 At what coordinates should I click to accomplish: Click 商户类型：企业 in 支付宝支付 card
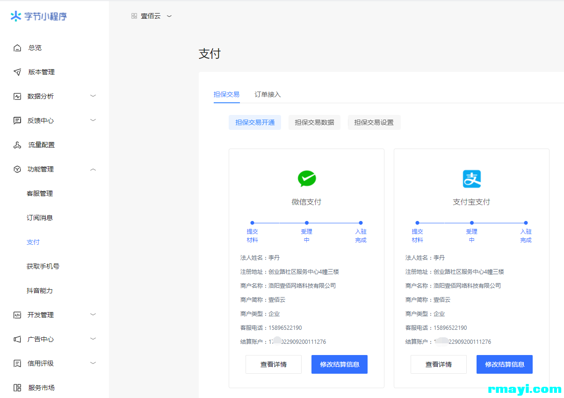tap(425, 313)
